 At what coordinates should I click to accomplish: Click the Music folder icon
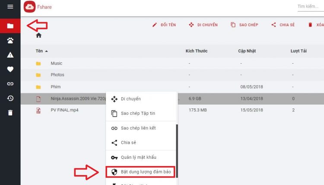(x=38, y=64)
